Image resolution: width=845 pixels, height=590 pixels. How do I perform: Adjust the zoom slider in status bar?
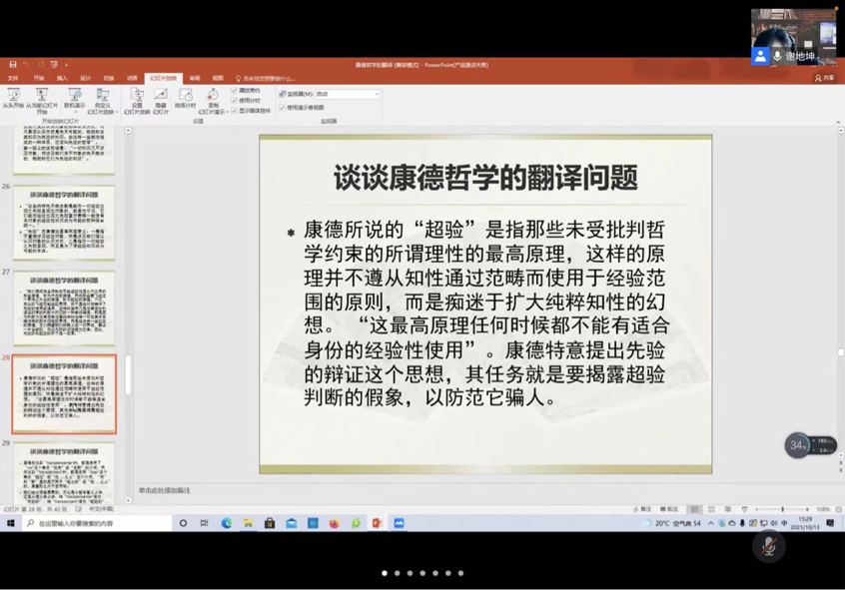pyautogui.click(x=783, y=509)
